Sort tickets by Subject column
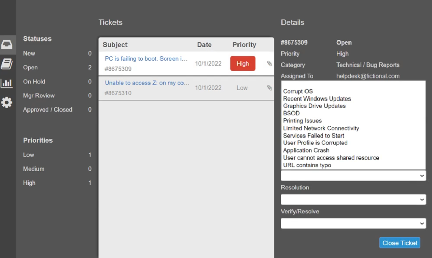This screenshot has height=258, width=432. click(115, 45)
